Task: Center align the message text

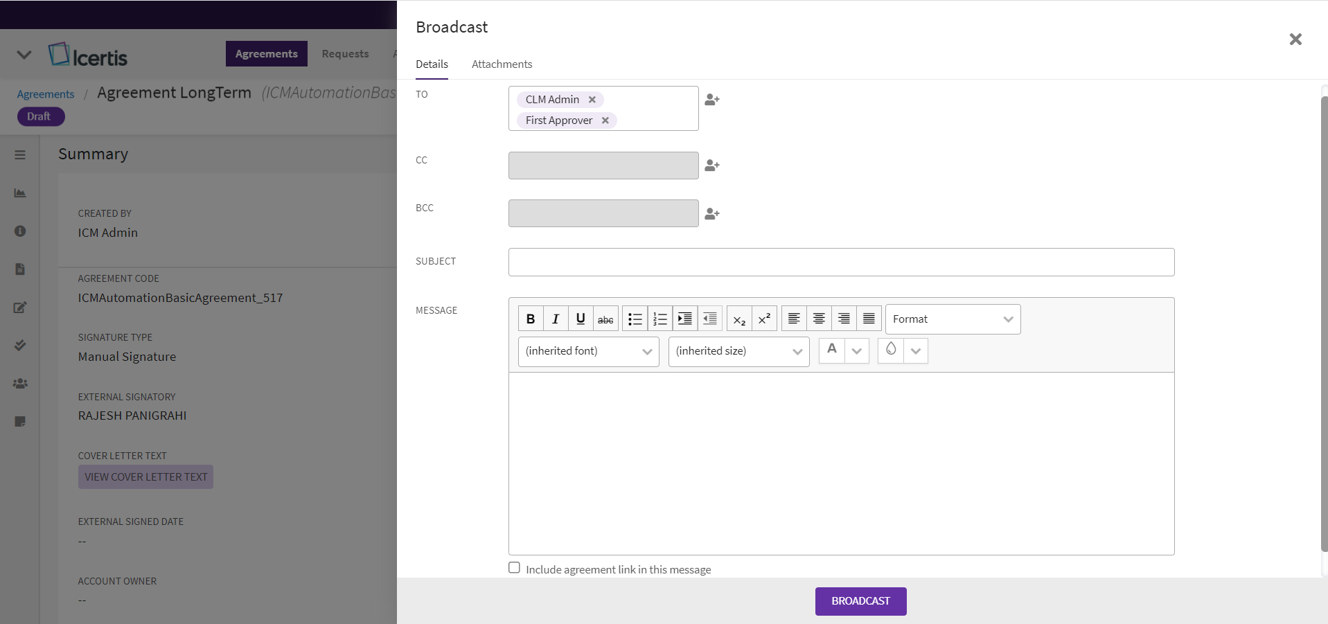Action: (819, 319)
